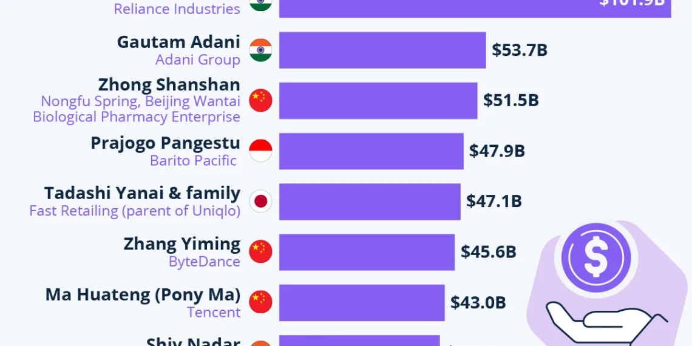Click the purple bar for Zhong Shanshan
The height and width of the screenshot is (346, 692).
(378, 100)
